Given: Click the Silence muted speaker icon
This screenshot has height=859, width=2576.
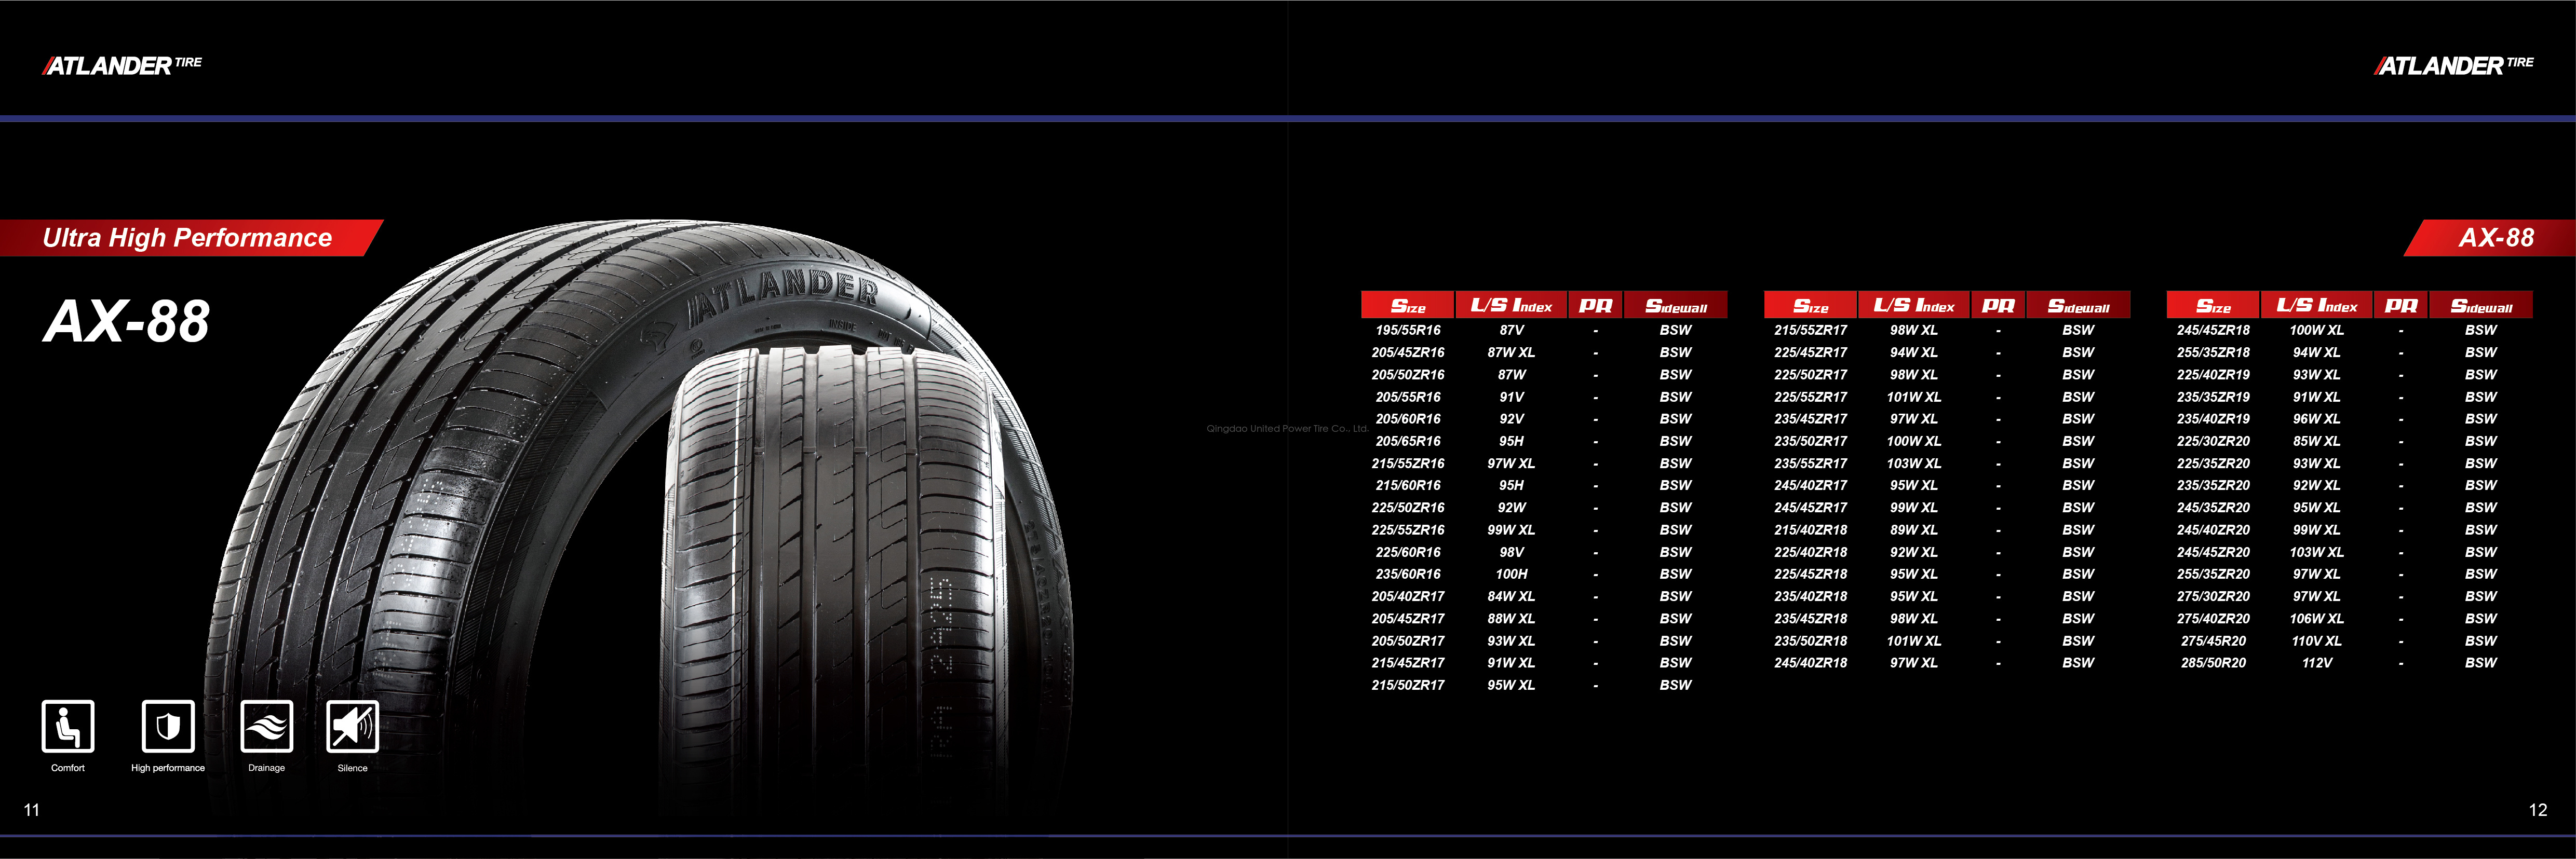Looking at the screenshot, I should click(353, 726).
